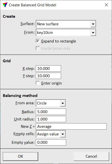Click the New Z formula field showing Average

click(71, 127)
